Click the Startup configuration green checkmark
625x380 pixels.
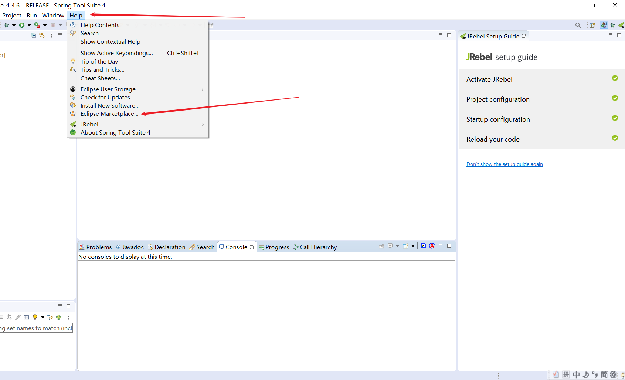pyautogui.click(x=615, y=118)
